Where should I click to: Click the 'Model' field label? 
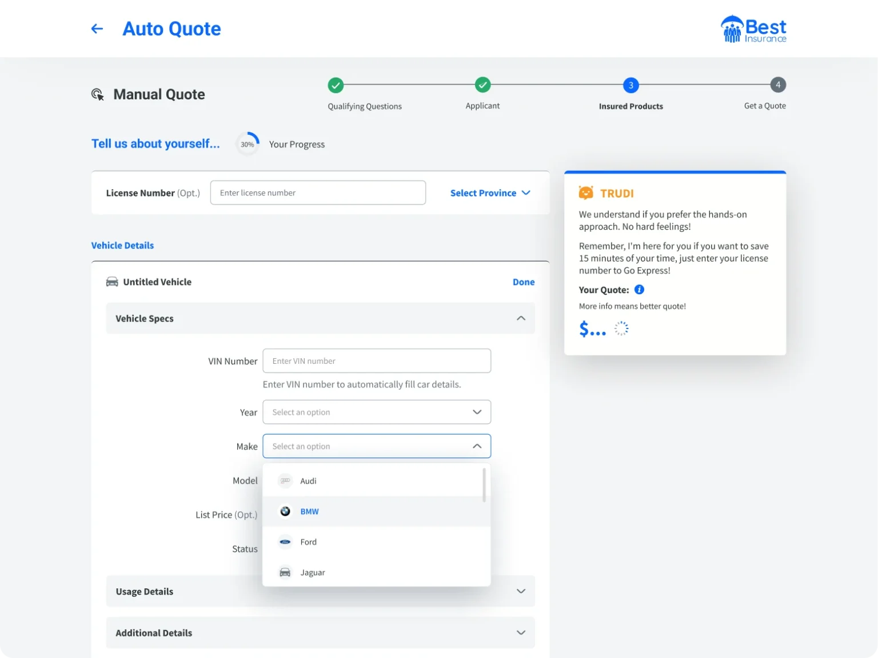245,481
